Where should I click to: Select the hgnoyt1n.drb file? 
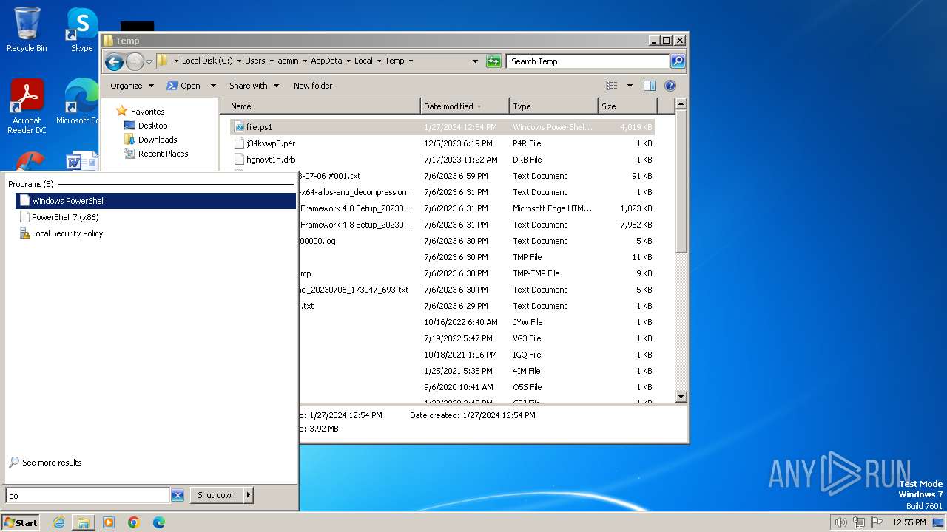pos(271,160)
